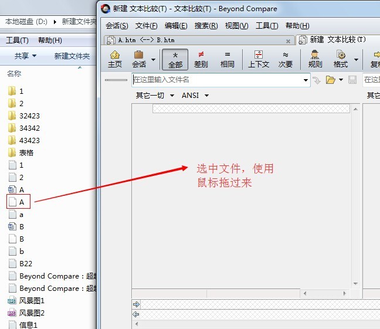Expand the 格式 toolbar dropdown arrow
This screenshot has width=380, height=329.
point(356,59)
